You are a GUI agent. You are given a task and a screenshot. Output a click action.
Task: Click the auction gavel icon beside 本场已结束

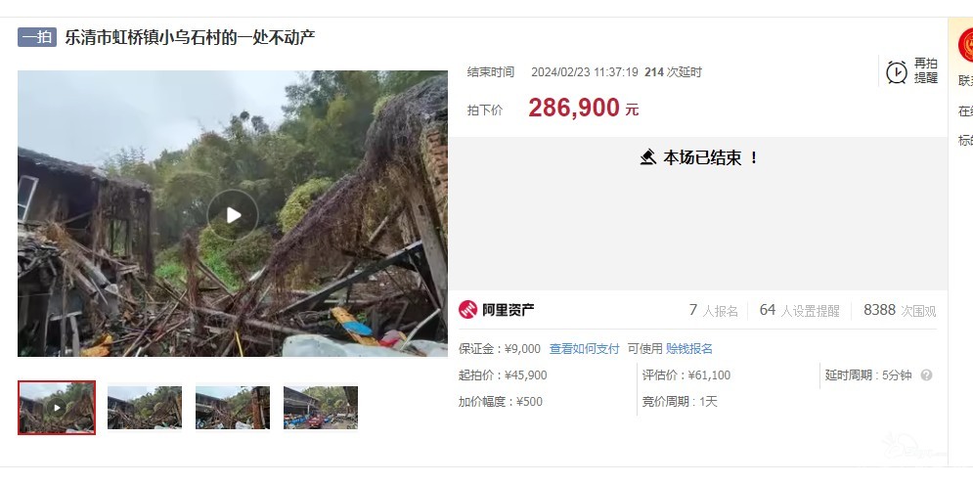(647, 157)
